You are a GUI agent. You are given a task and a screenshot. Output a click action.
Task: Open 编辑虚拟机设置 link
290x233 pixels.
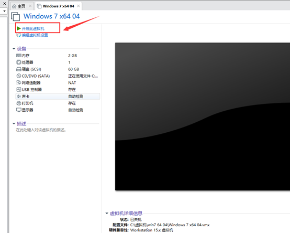pyautogui.click(x=35, y=35)
